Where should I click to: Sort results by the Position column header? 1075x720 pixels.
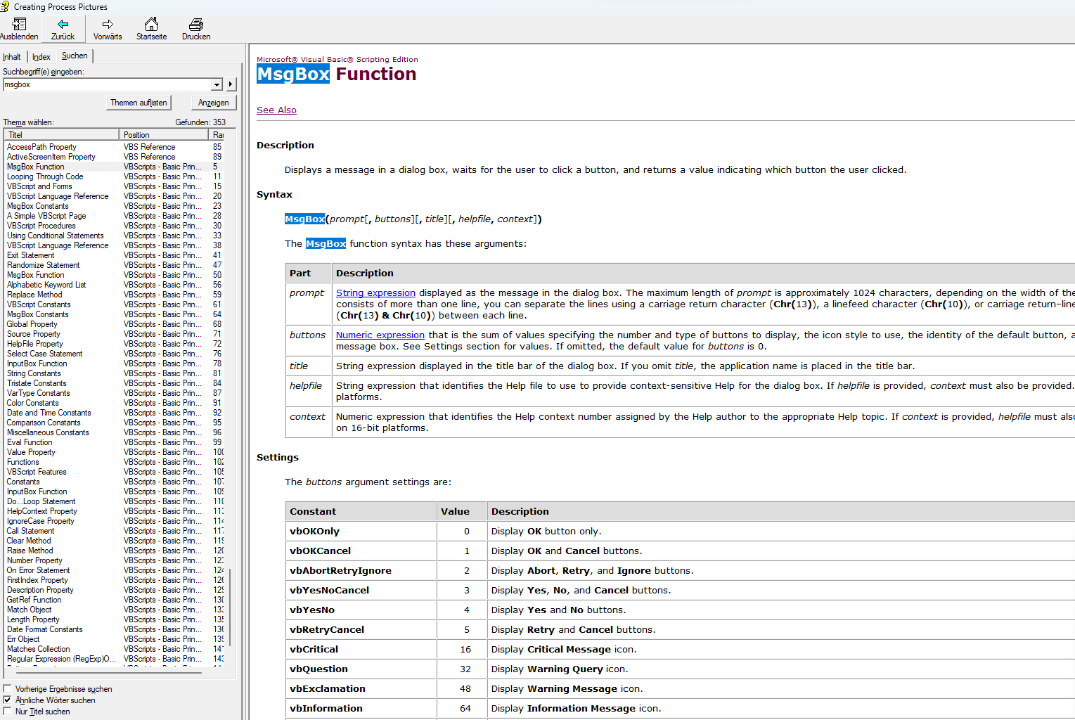[164, 135]
